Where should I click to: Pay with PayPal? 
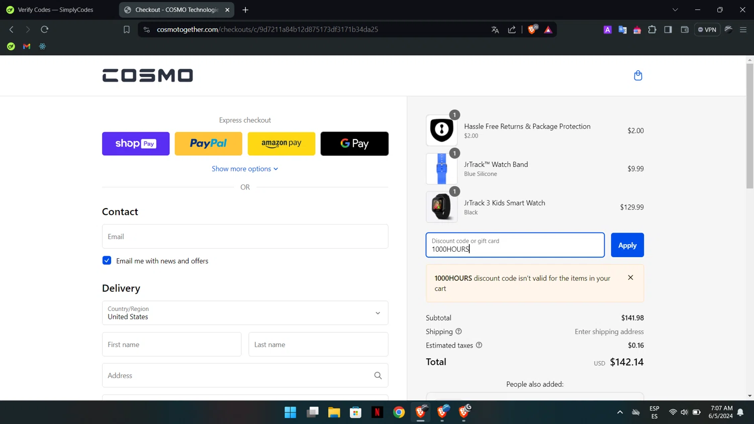pyautogui.click(x=209, y=144)
